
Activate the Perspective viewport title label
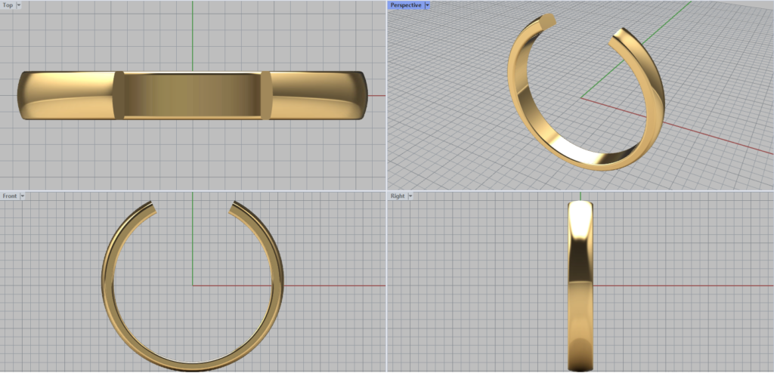point(406,5)
